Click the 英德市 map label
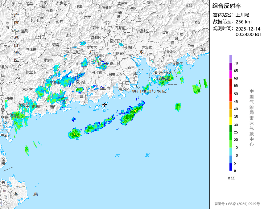 point(122,4)
